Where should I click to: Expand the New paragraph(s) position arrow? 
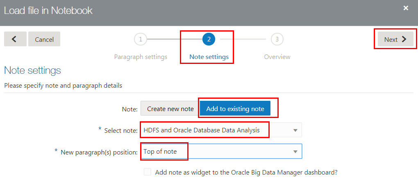coord(295,152)
